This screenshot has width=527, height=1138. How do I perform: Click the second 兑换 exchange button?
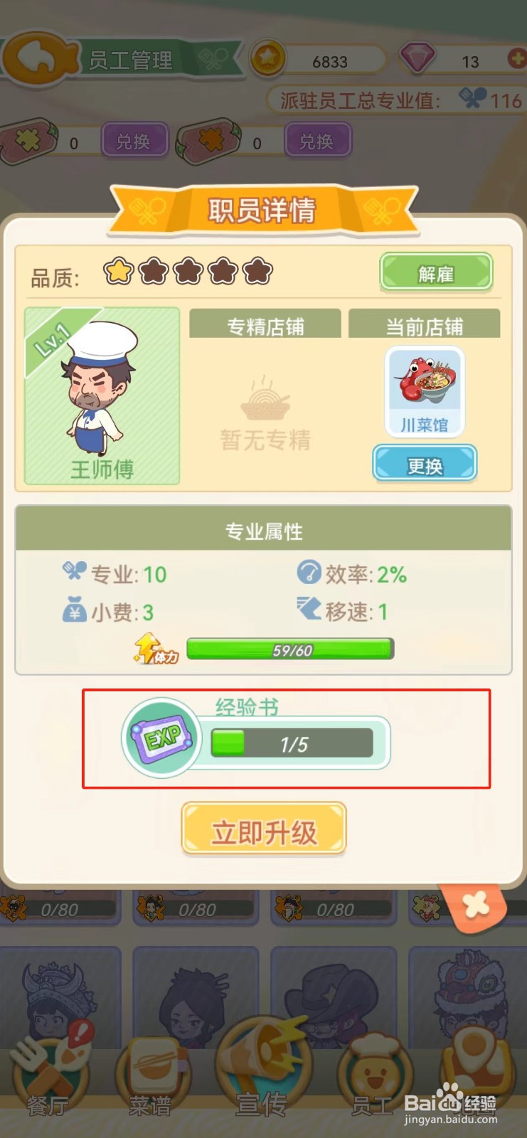(x=317, y=141)
